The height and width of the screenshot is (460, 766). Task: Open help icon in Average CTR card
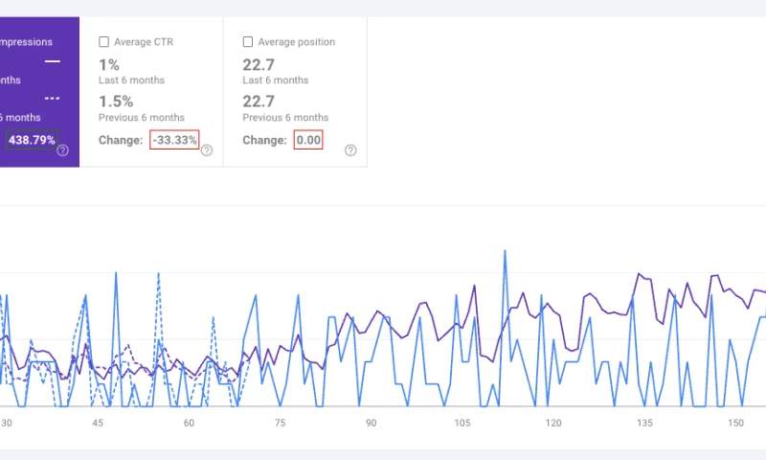tap(207, 150)
